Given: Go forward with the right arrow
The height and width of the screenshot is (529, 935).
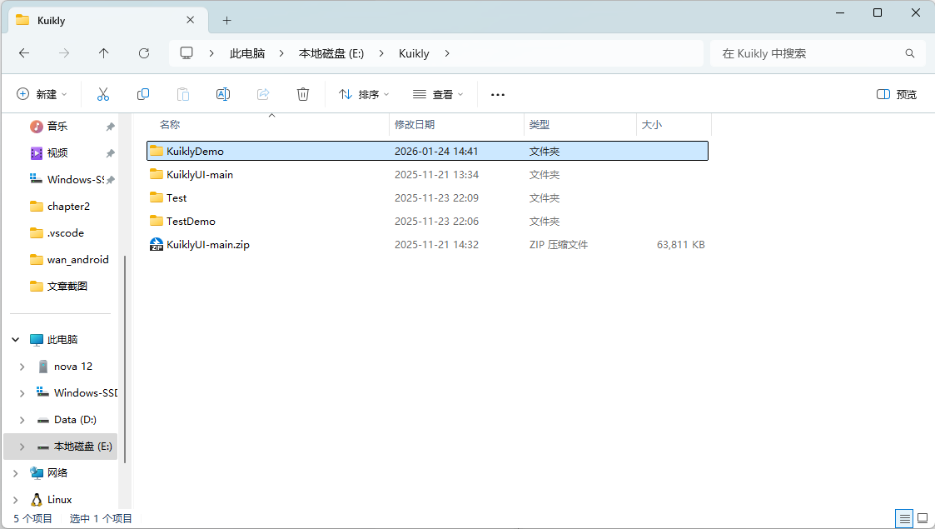Looking at the screenshot, I should click(x=64, y=53).
